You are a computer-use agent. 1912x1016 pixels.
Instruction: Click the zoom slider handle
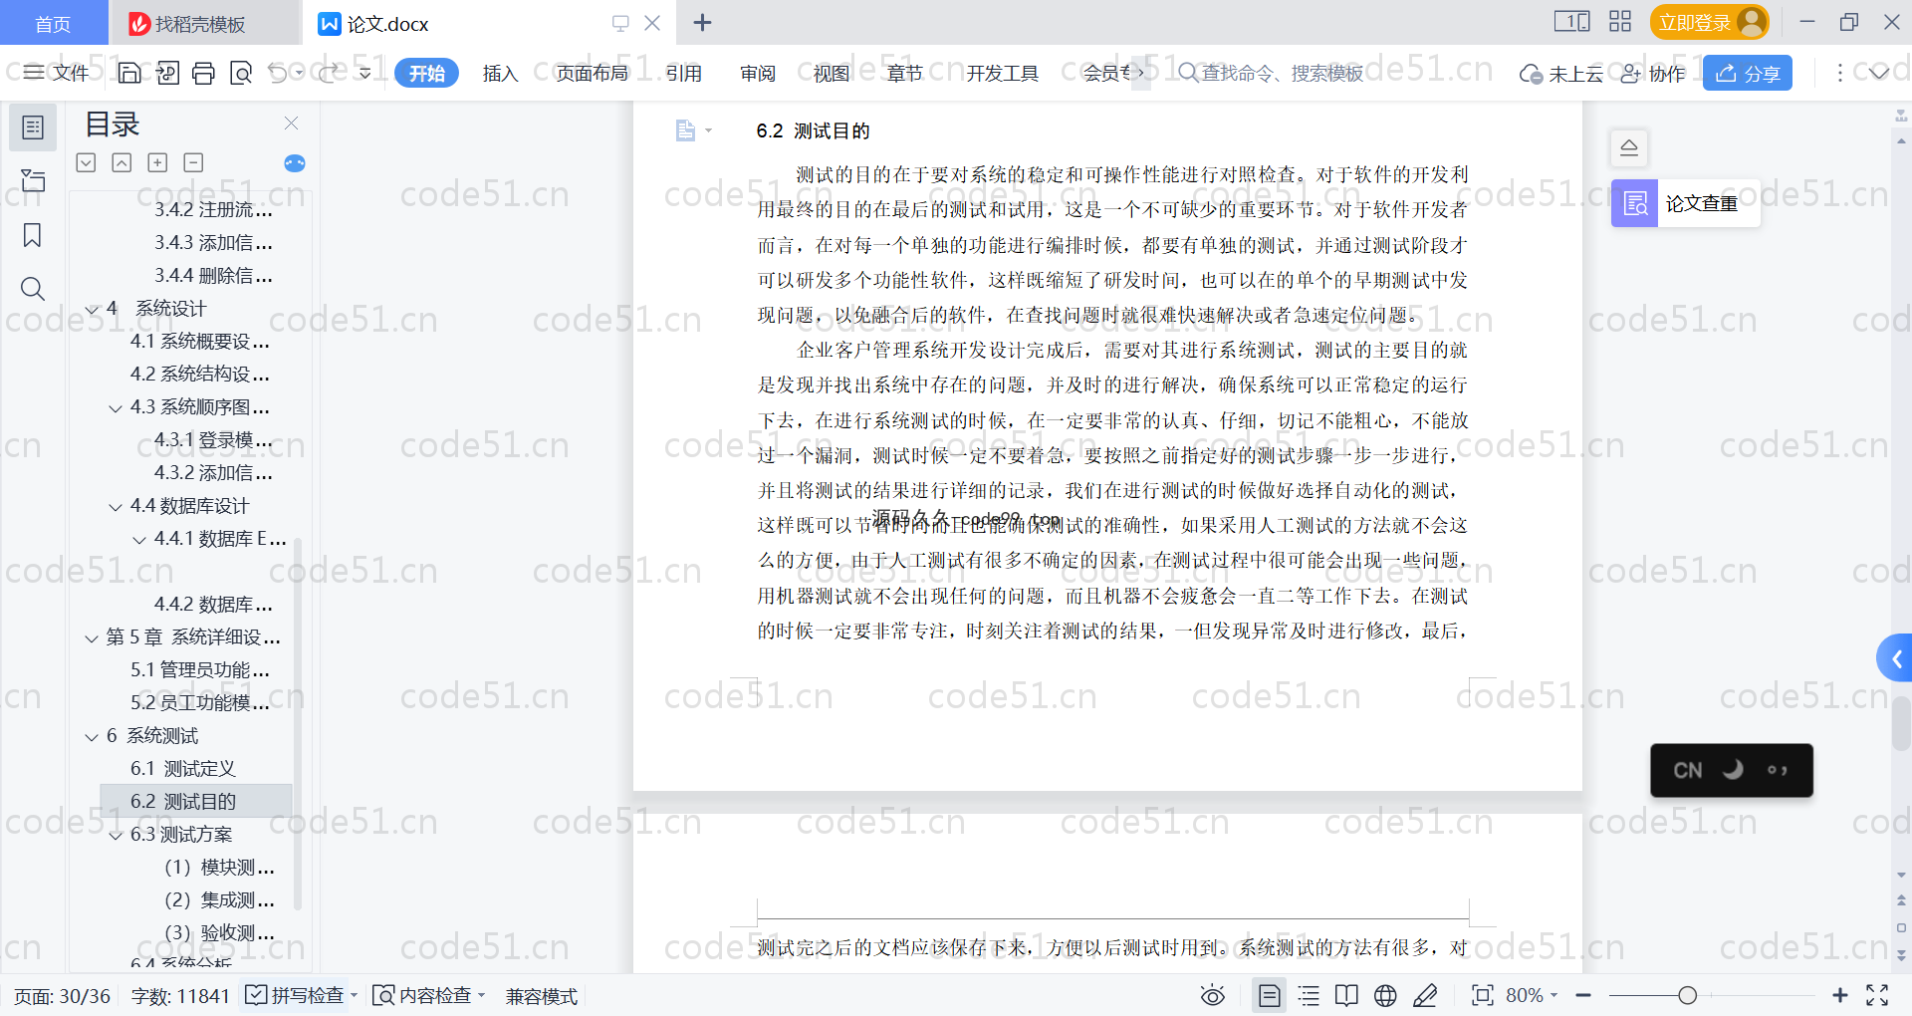coord(1687,995)
